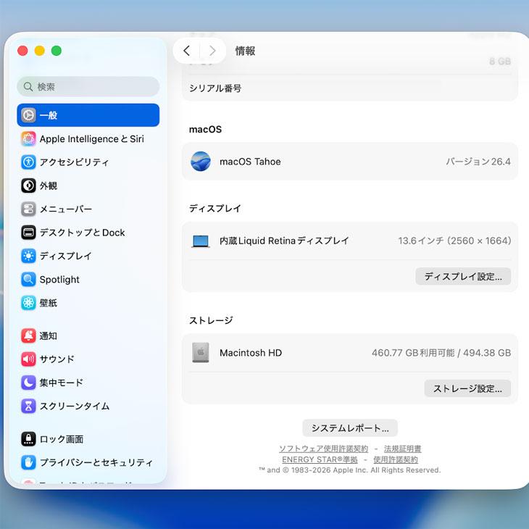This screenshot has width=529, height=529.
Task: Open the デスクトップと Dock icon
Action: (28, 233)
